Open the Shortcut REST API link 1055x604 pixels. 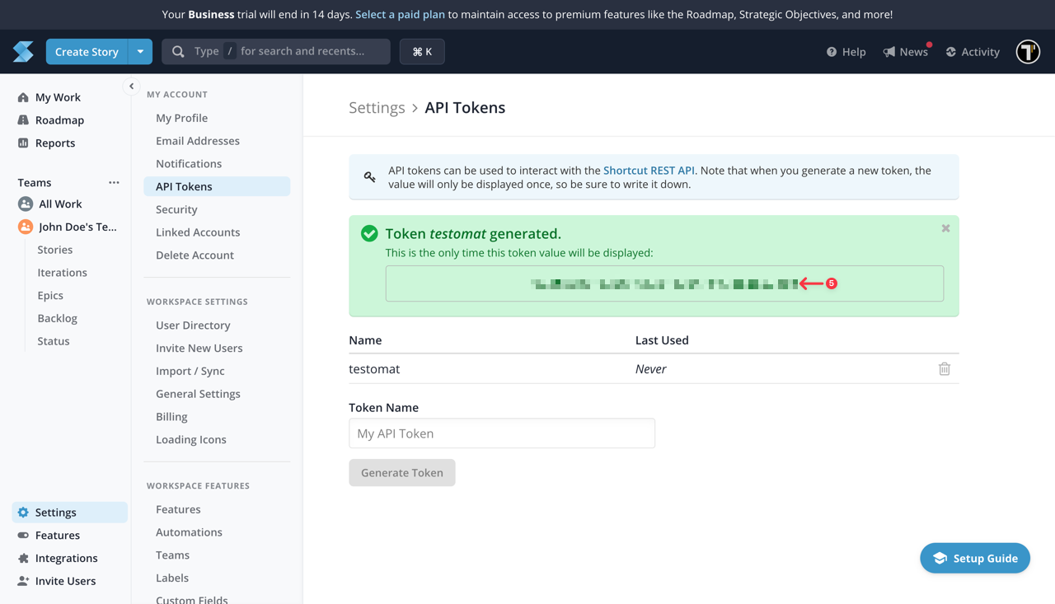coord(649,170)
